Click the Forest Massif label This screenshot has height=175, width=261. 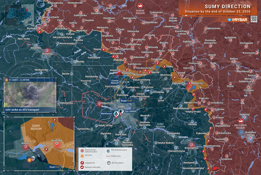[115, 82]
